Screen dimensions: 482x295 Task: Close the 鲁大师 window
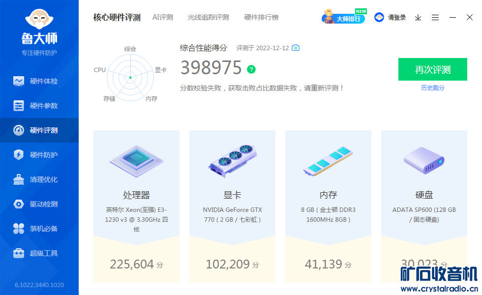[x=470, y=17]
